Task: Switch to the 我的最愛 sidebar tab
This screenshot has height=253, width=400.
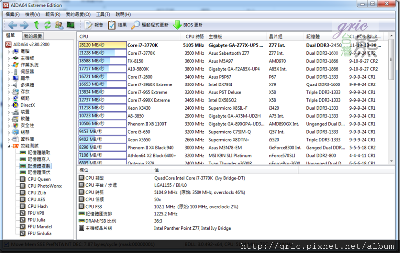Action: click(33, 36)
